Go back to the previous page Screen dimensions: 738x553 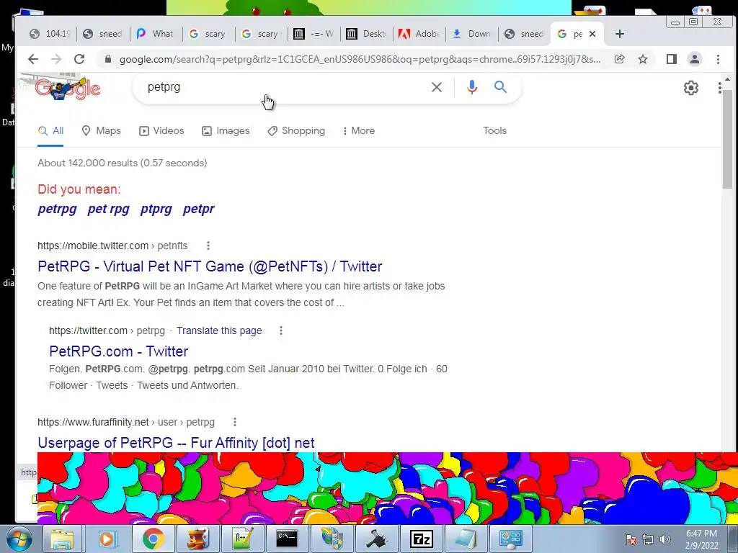tap(33, 59)
